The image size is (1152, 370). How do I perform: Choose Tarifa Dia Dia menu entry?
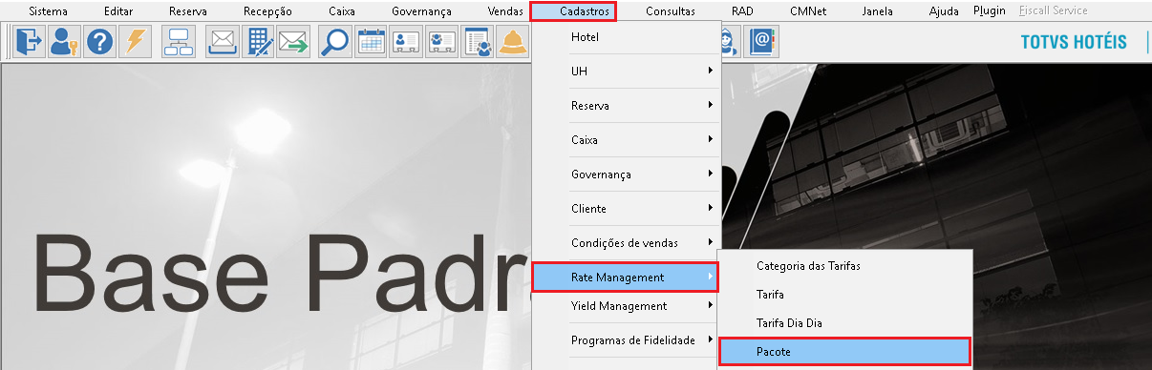click(x=843, y=323)
